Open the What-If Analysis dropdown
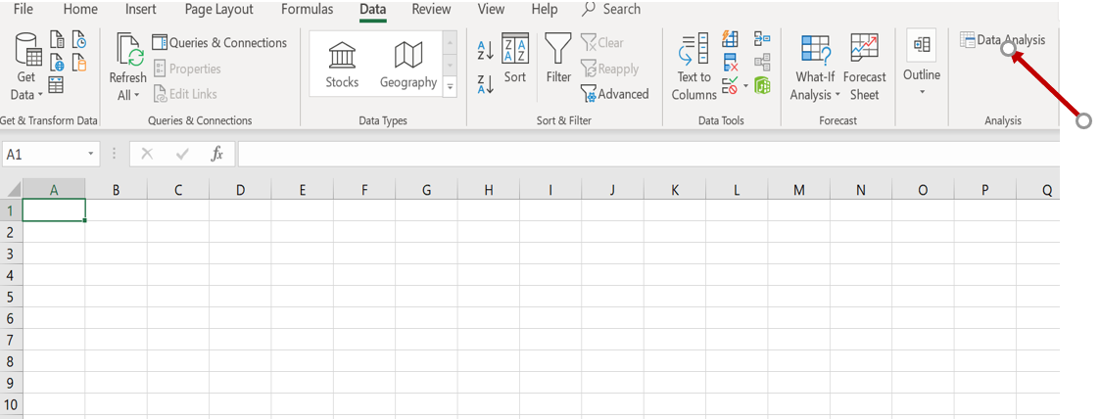This screenshot has height=419, width=1100. tap(815, 67)
